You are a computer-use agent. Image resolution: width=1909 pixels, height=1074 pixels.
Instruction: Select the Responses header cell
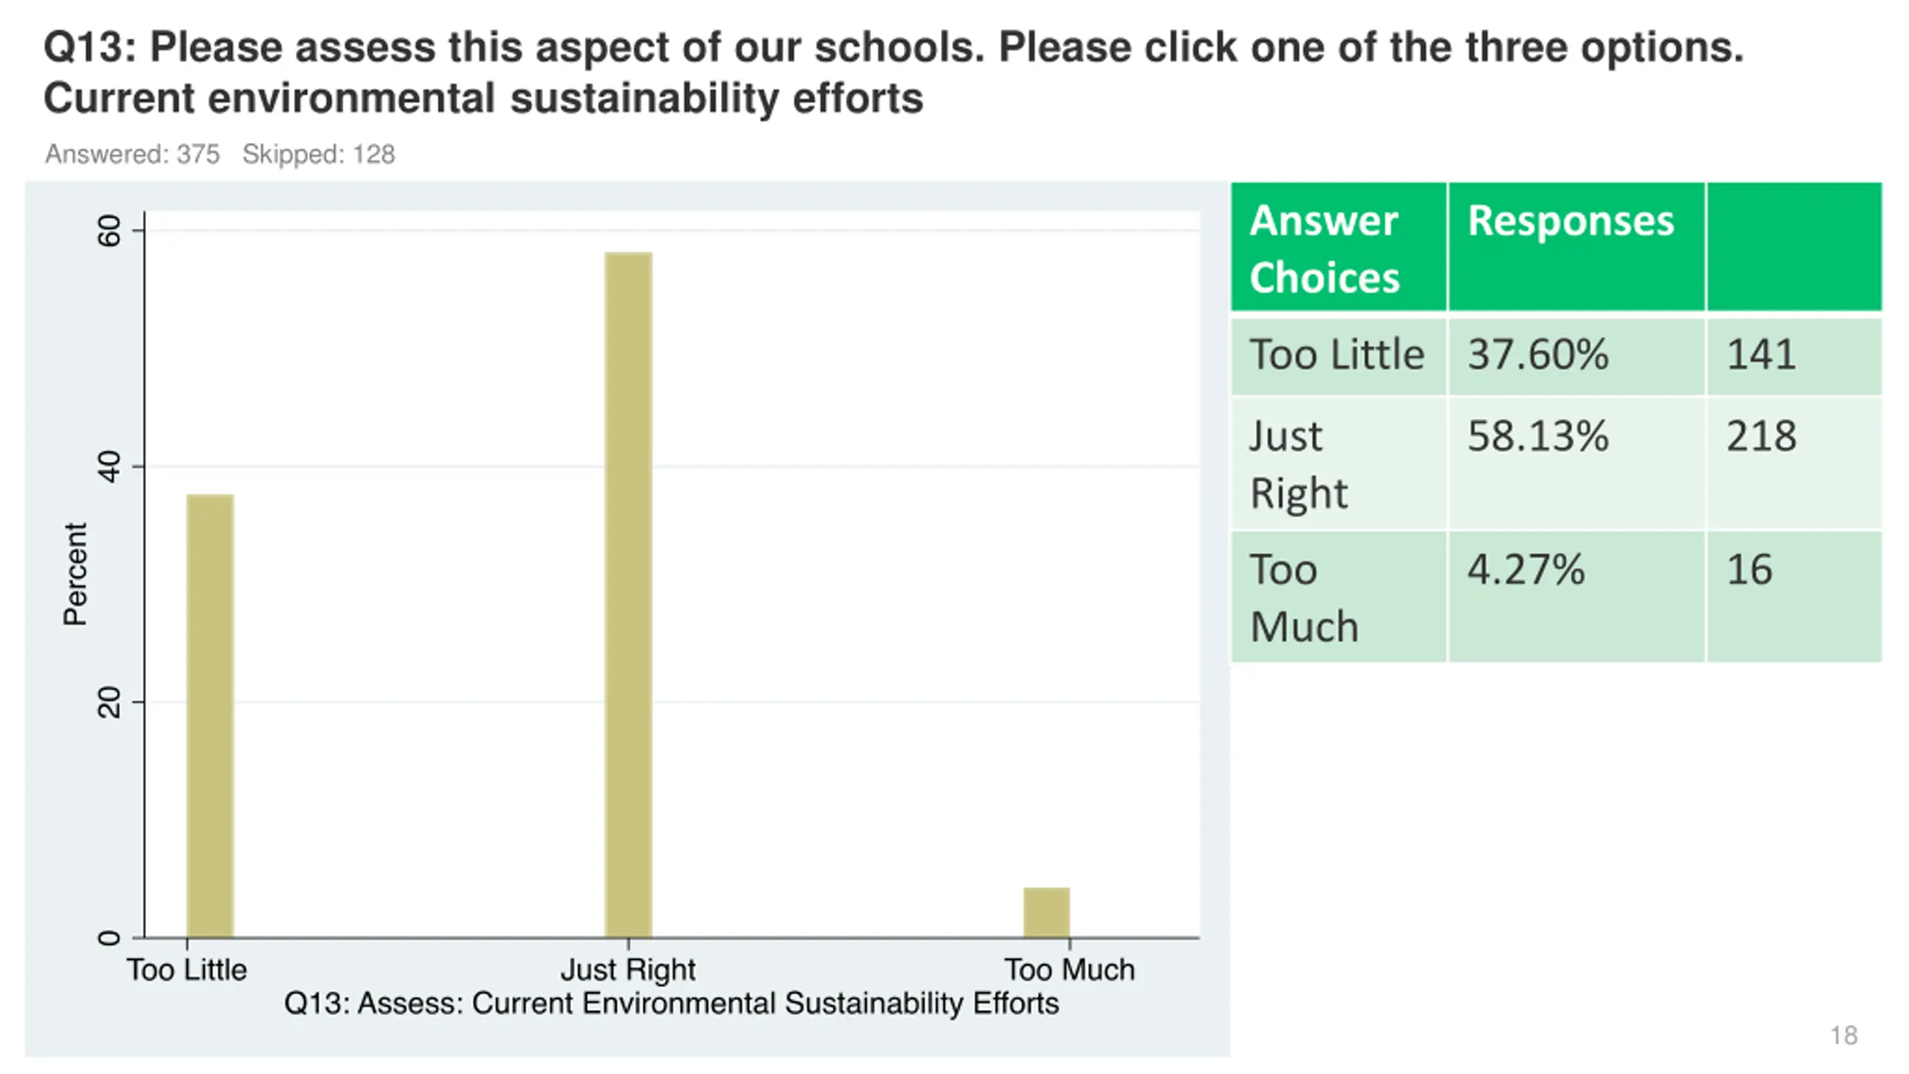point(1576,247)
